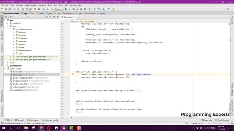Click the Synchronize toolbar icon

coord(10,9)
